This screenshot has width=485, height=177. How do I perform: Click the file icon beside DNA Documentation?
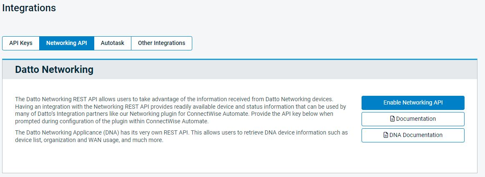point(385,135)
